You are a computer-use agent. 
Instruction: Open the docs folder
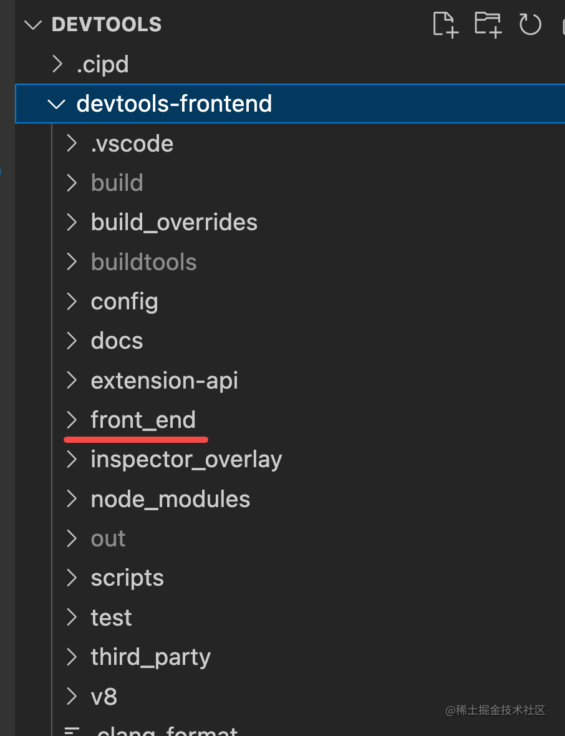pyautogui.click(x=117, y=341)
